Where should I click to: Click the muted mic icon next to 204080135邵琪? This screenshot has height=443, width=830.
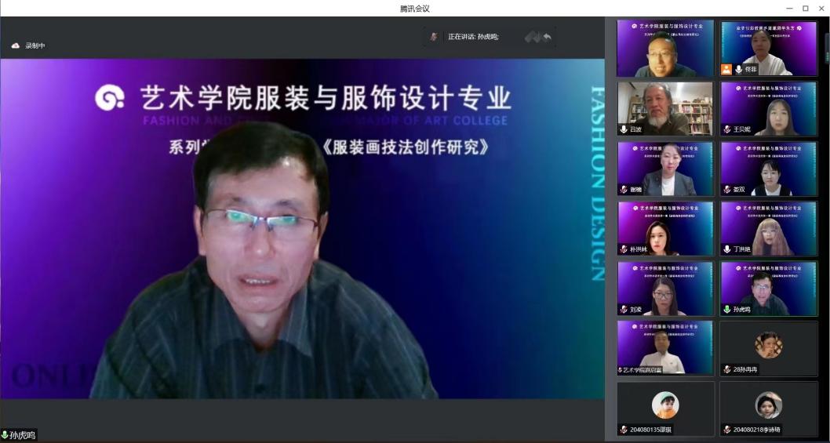[624, 430]
